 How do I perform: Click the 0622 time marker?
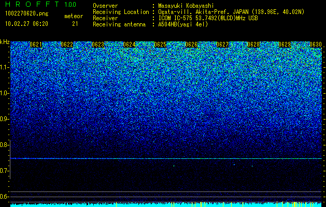(67, 45)
